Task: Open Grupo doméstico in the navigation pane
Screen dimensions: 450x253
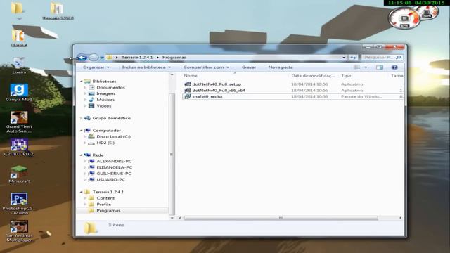Action: (x=111, y=118)
